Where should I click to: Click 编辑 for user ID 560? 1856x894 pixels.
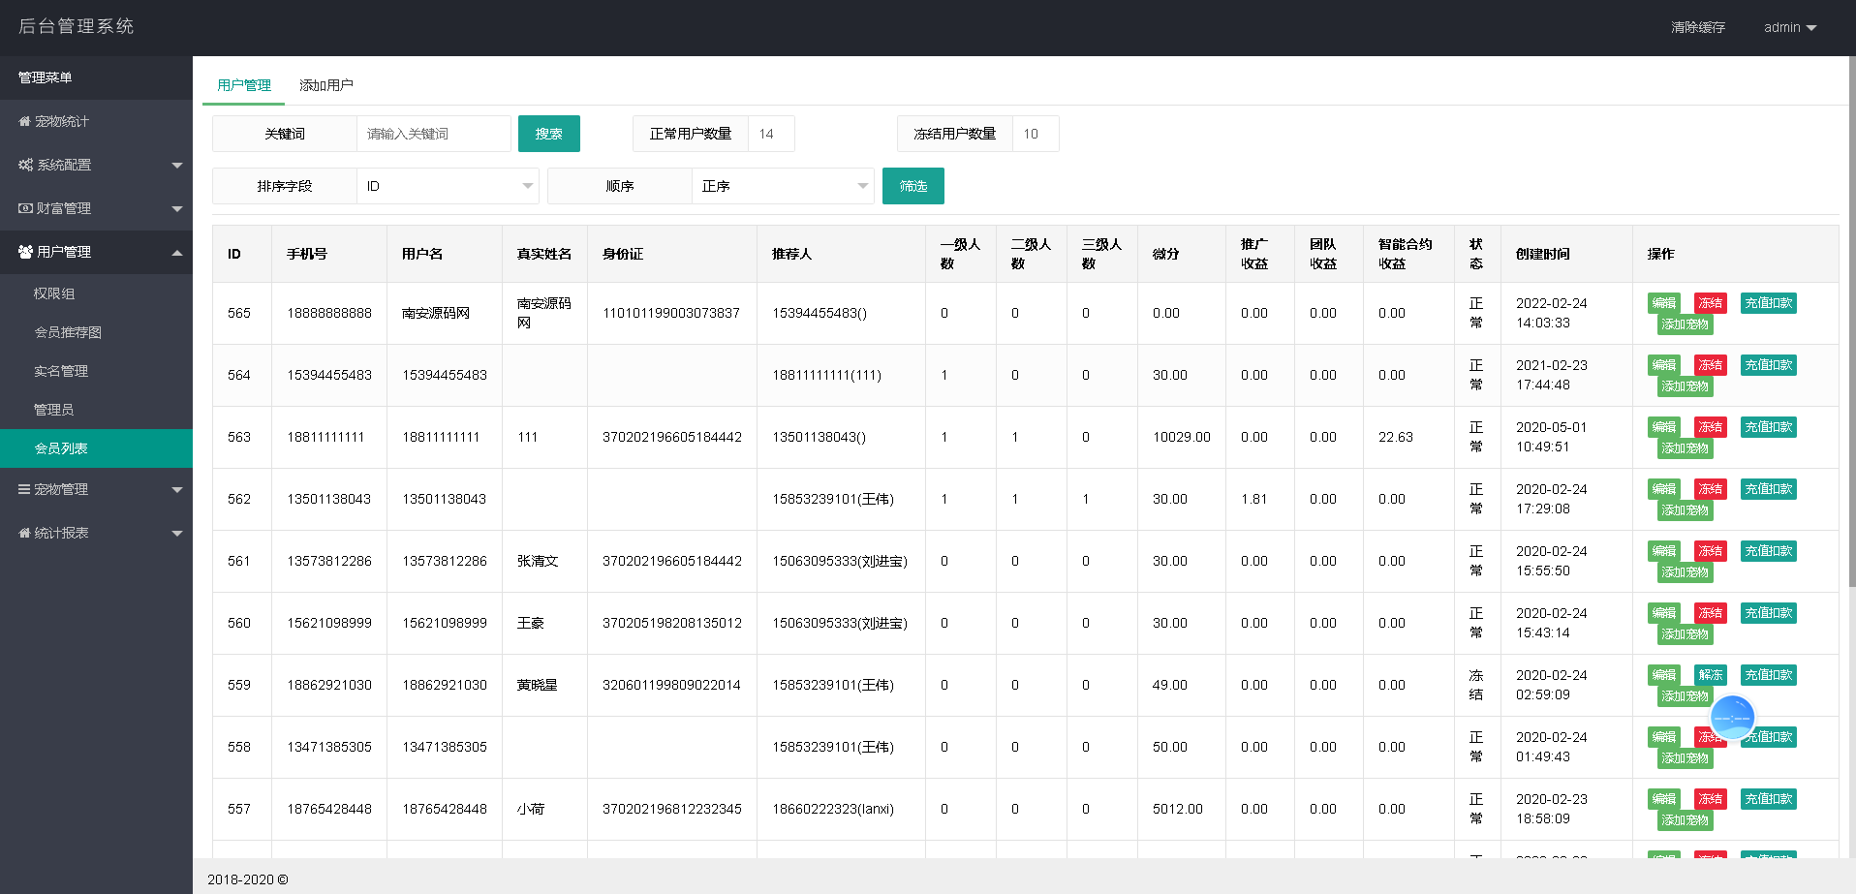pos(1664,613)
